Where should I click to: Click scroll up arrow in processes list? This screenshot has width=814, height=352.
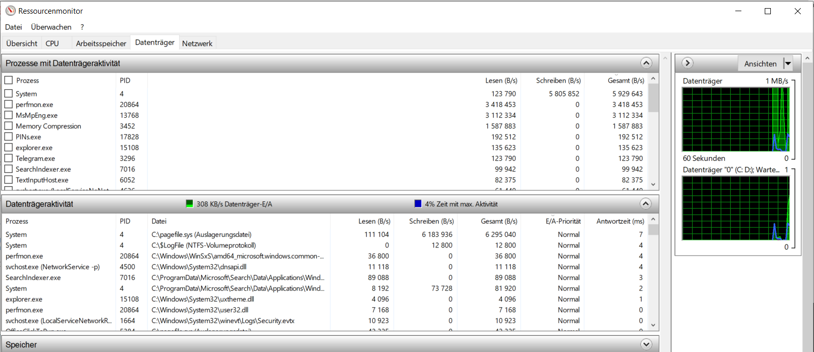pyautogui.click(x=654, y=78)
